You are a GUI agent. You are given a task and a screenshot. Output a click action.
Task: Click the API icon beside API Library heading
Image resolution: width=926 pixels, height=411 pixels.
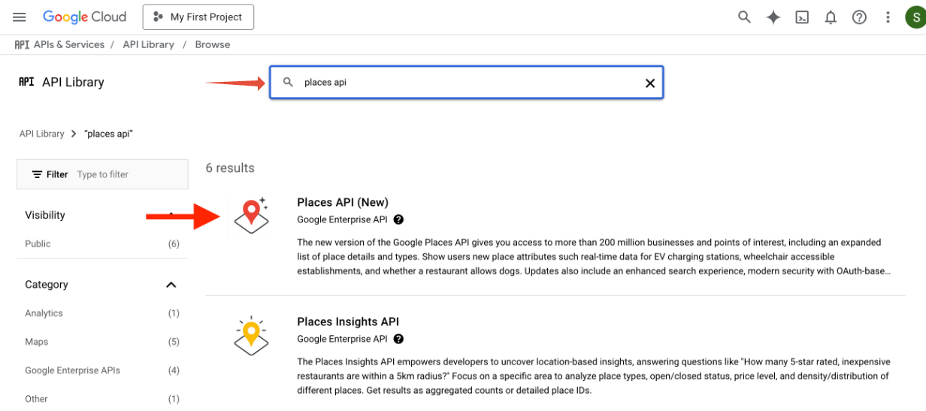(x=26, y=82)
